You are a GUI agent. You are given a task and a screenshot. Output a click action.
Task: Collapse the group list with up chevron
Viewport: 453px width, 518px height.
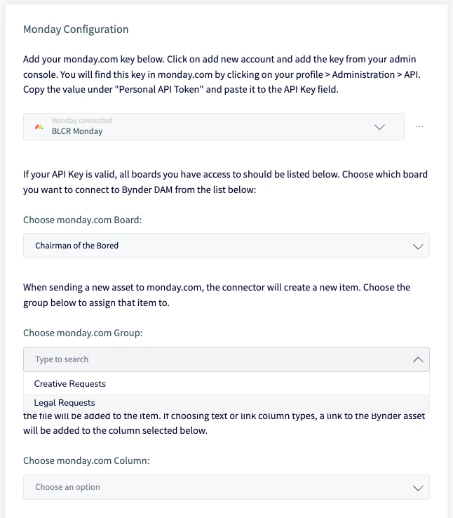(x=418, y=359)
